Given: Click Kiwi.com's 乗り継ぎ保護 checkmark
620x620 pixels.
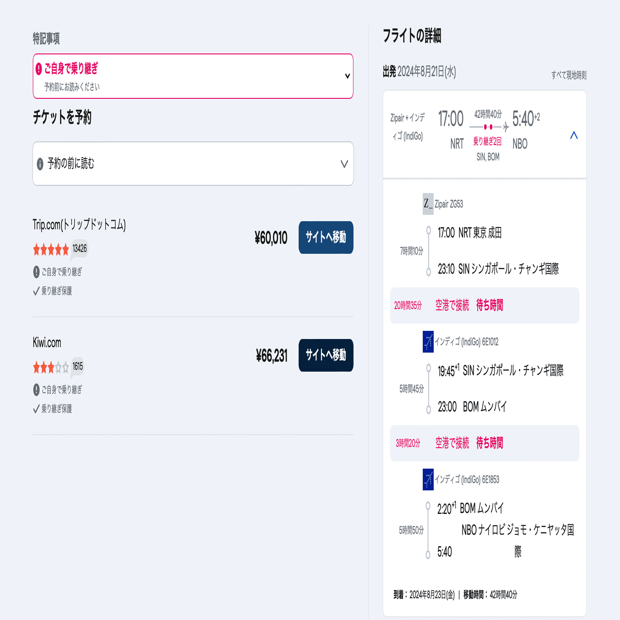Looking at the screenshot, I should pyautogui.click(x=36, y=409).
